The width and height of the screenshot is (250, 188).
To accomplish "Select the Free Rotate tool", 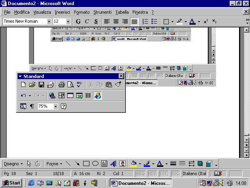I will (x=38, y=164).
